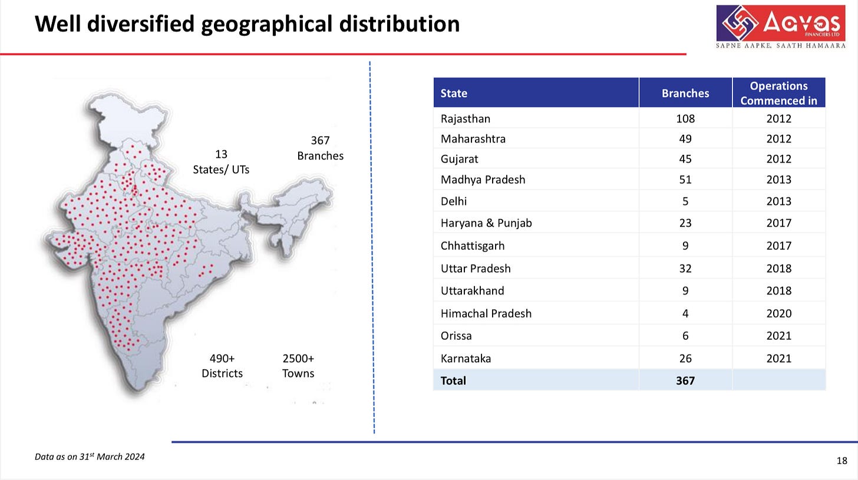Click the '13 States/ UTs' label

click(x=221, y=162)
